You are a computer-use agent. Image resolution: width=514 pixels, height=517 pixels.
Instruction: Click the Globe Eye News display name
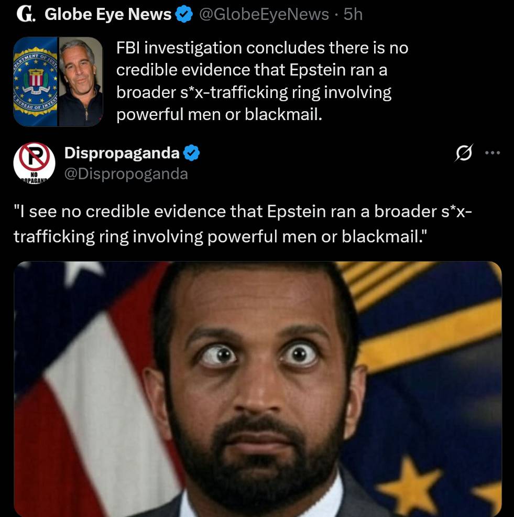(108, 14)
